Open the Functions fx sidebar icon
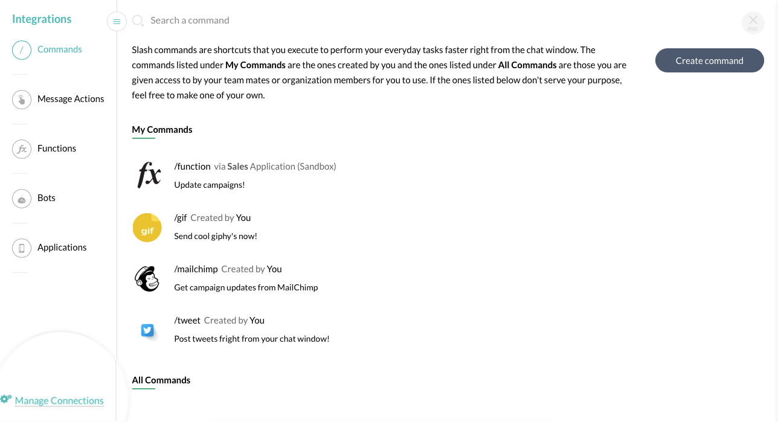The image size is (778, 422). pyautogui.click(x=22, y=149)
